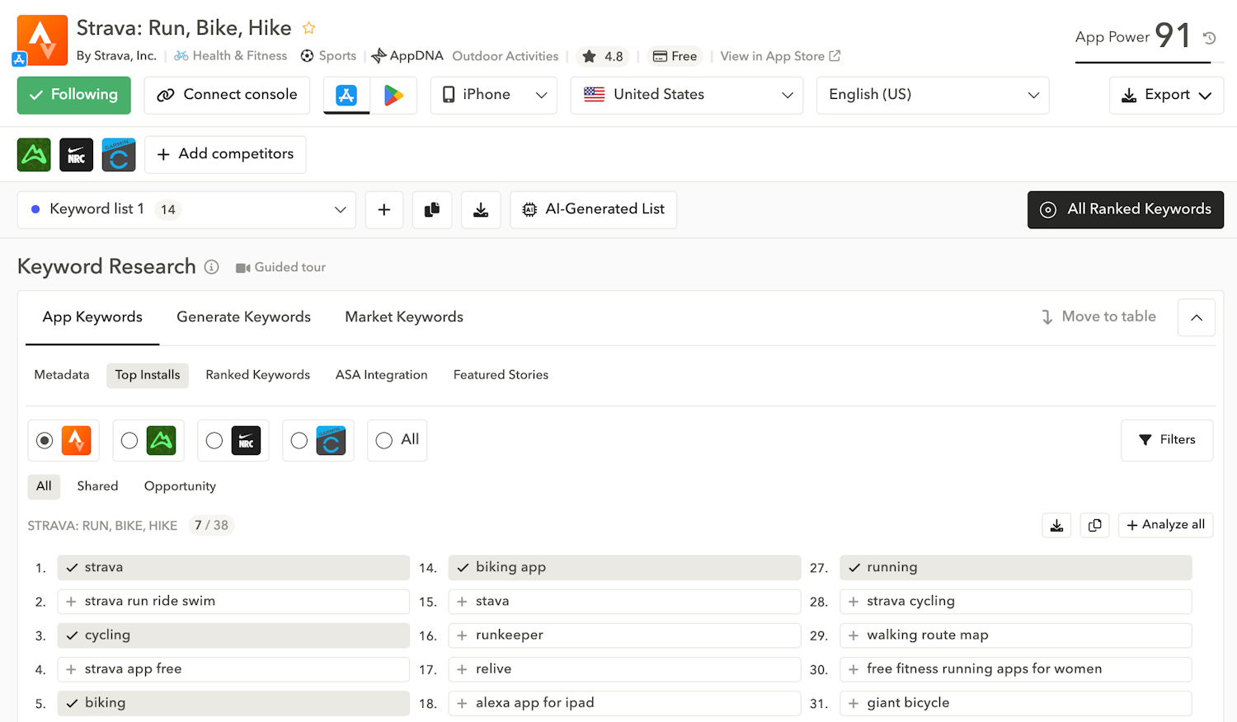Image resolution: width=1237 pixels, height=722 pixels.
Task: Add keyword 'walking route map'
Action: (1016, 635)
